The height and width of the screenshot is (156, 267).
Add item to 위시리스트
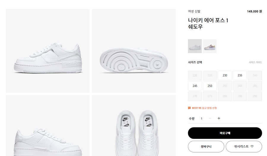point(244,146)
